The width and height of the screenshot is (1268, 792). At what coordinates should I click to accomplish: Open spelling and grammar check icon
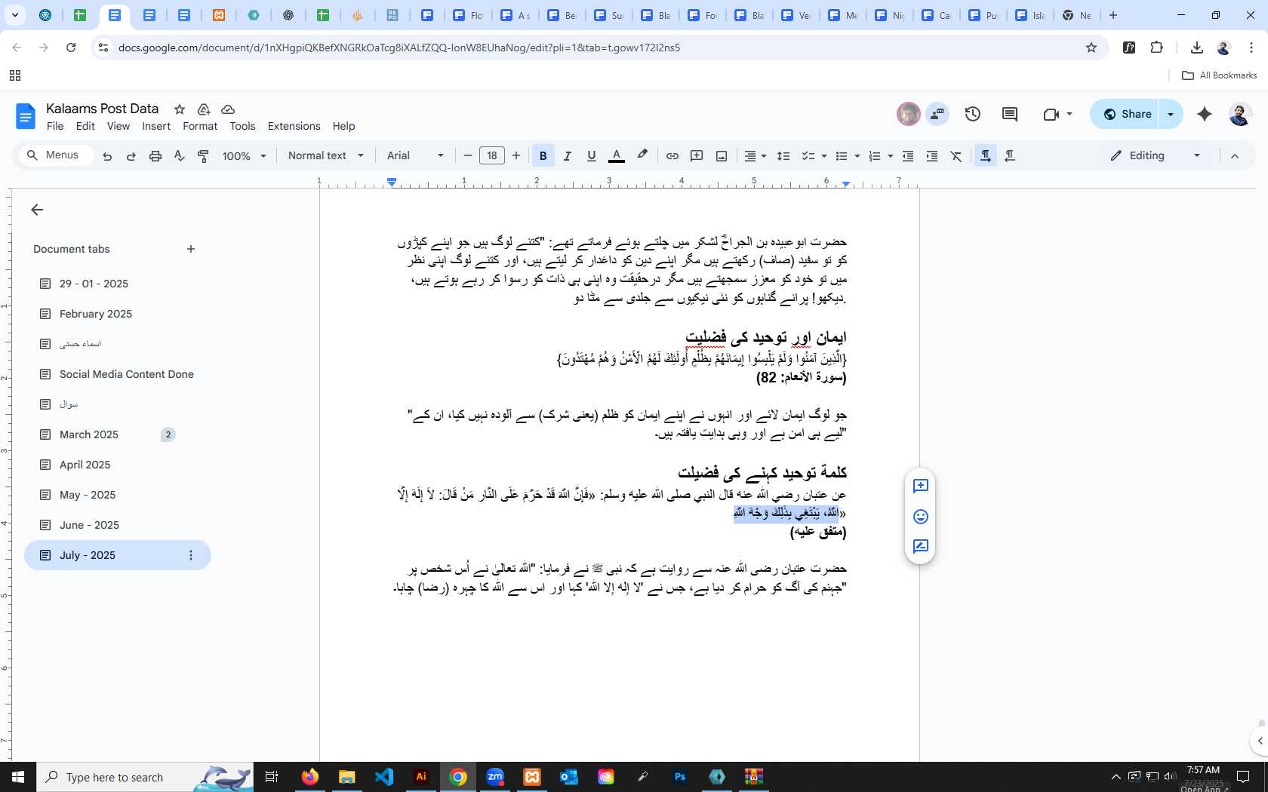(179, 156)
